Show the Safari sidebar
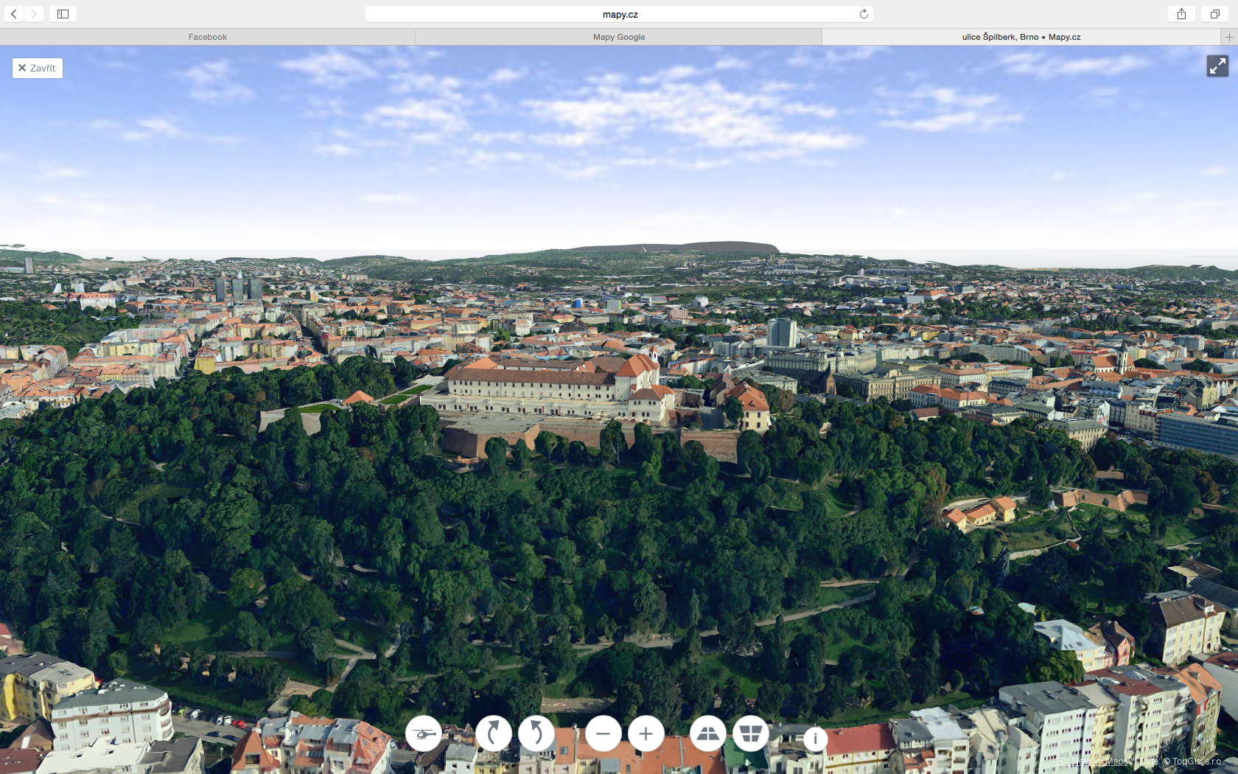 [63, 14]
